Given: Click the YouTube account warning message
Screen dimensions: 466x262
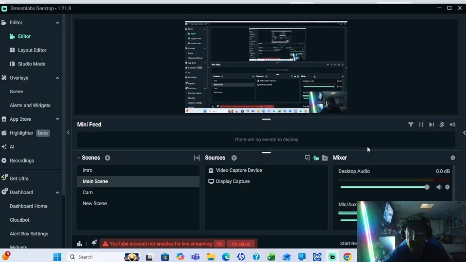Looking at the screenshot, I should pos(161,244).
